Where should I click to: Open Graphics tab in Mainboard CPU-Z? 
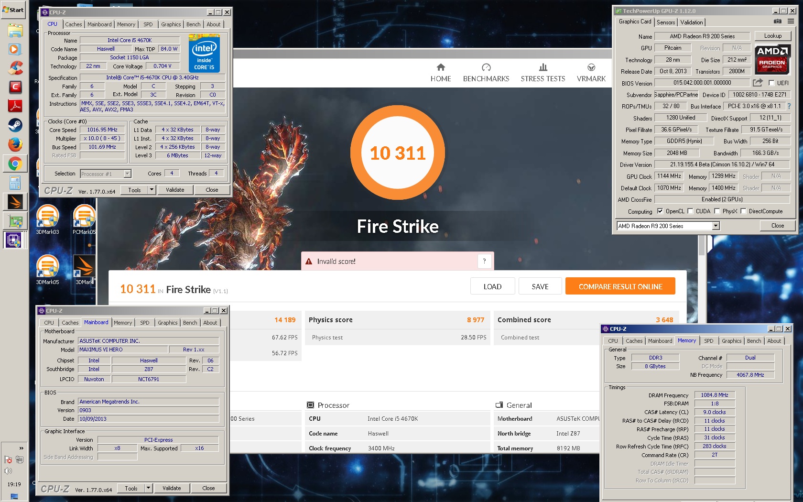point(168,323)
